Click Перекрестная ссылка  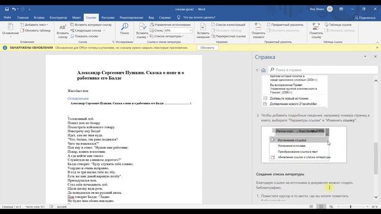tap(229, 36)
